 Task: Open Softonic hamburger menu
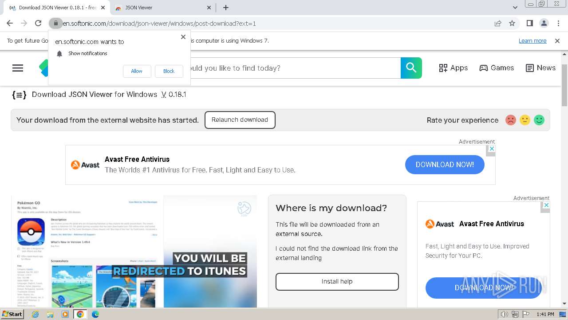click(x=18, y=68)
